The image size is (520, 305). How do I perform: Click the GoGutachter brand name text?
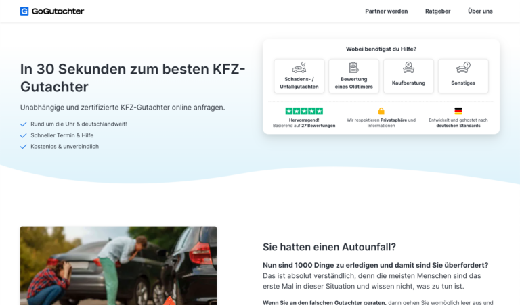(58, 11)
